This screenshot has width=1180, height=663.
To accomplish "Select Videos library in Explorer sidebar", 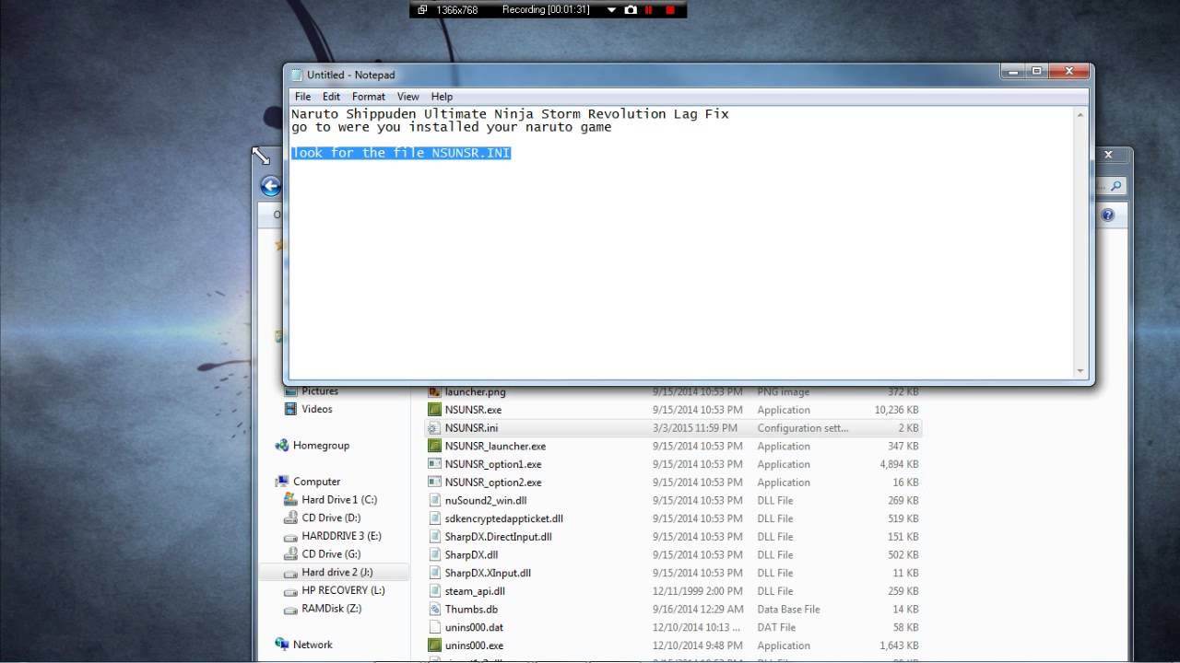I will click(317, 409).
